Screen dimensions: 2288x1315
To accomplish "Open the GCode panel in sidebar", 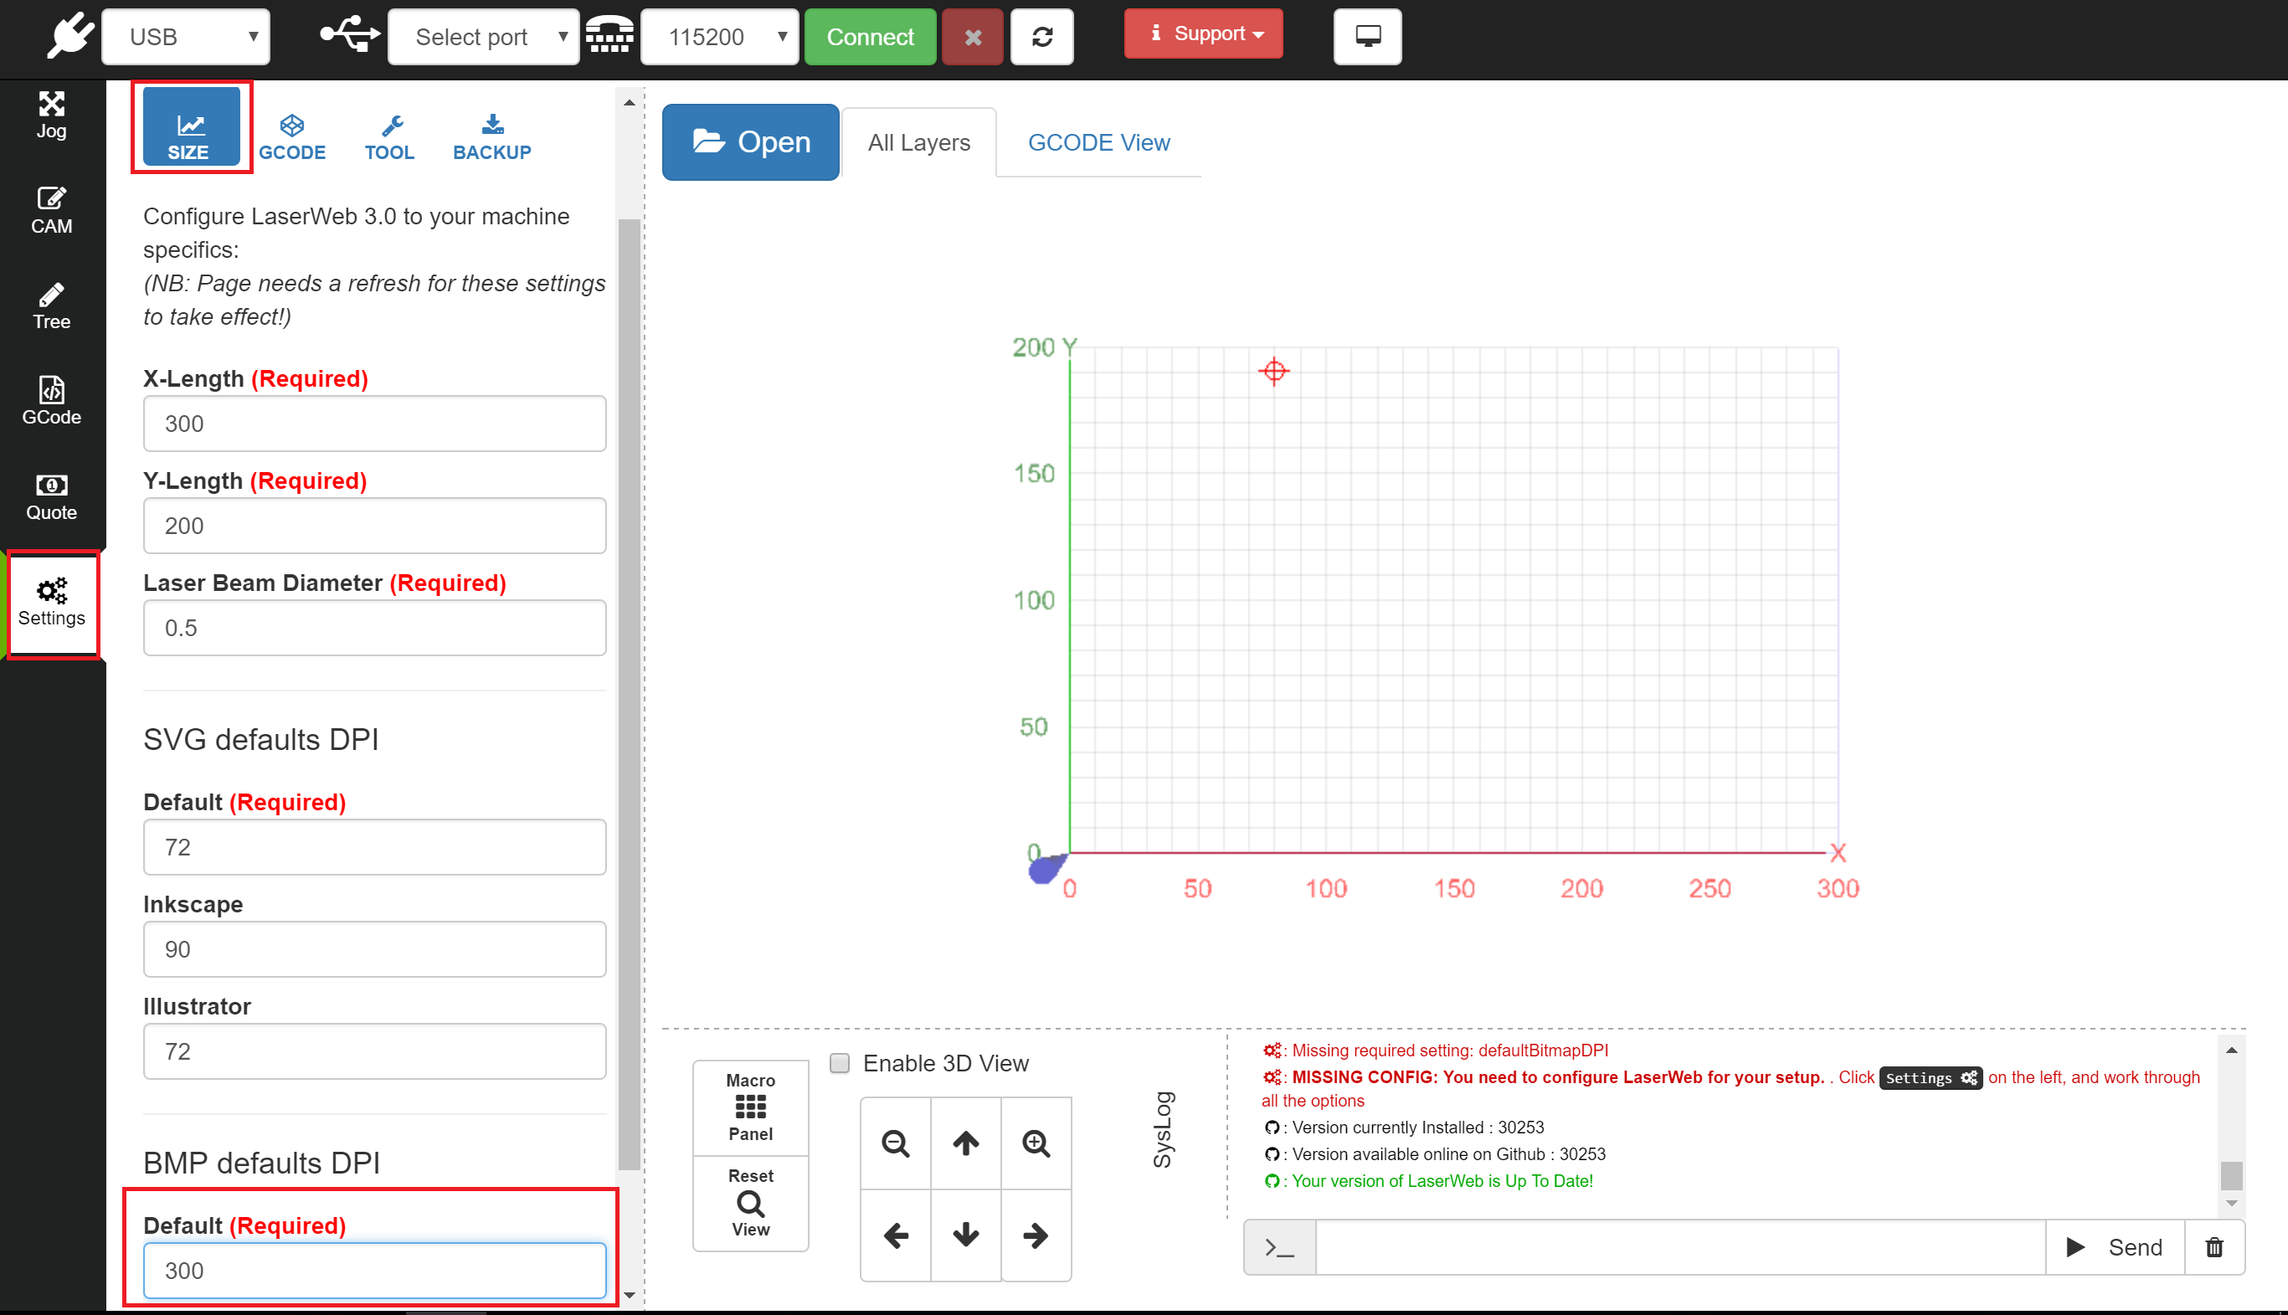I will pos(52,402).
